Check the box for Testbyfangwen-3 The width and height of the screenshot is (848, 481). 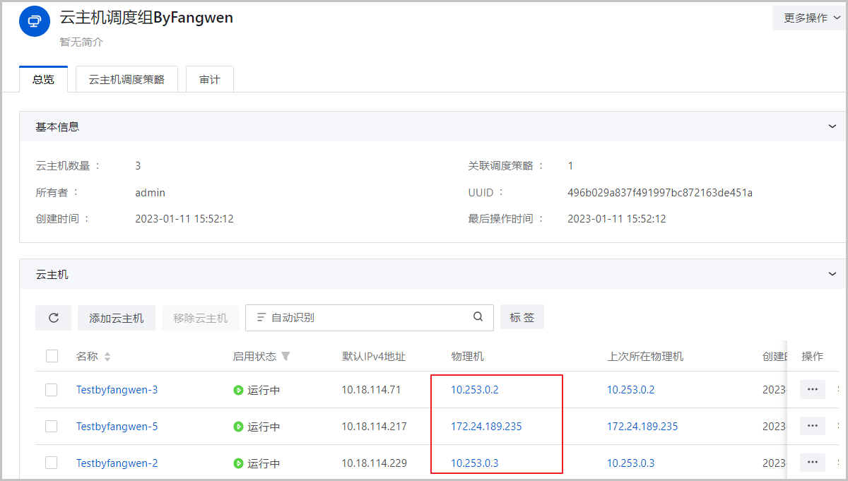(52, 390)
